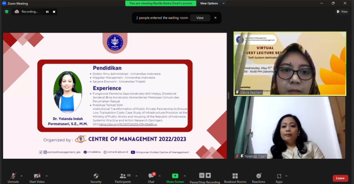Toggle Start Video camera

click(x=37, y=176)
